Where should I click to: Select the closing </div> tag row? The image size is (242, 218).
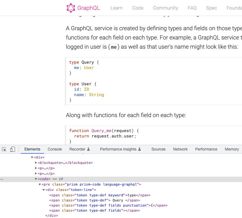coord(52,215)
